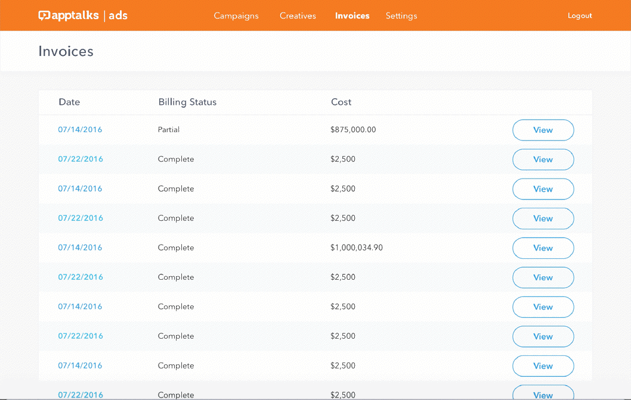
Task: Open the Settings page
Action: pos(401,16)
